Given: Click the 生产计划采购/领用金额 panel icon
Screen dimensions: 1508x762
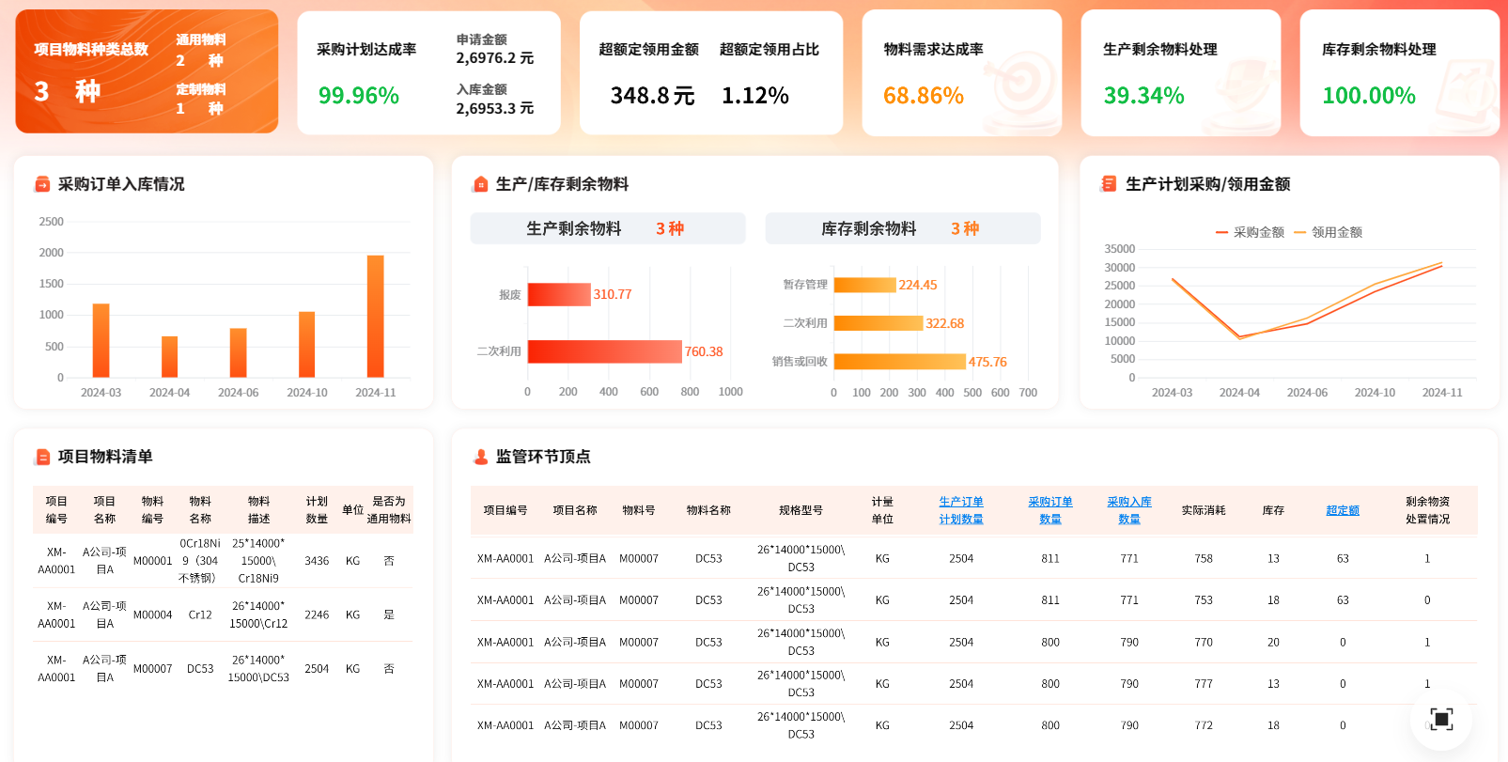Looking at the screenshot, I should point(1109,184).
